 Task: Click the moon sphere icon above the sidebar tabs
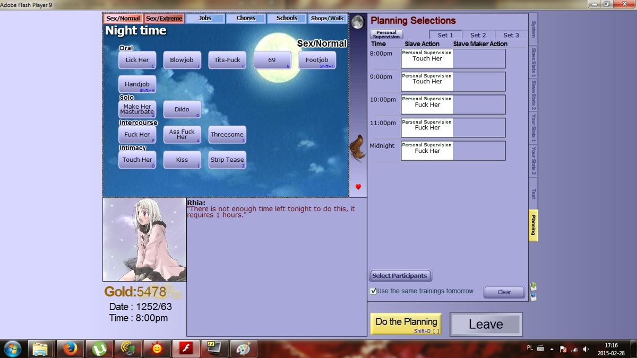[357, 22]
